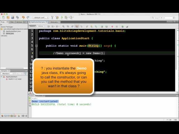This screenshot has width=179, height=134.
Task: Click the Last Edit editor toolbar icon
Action: [x=48, y=27]
